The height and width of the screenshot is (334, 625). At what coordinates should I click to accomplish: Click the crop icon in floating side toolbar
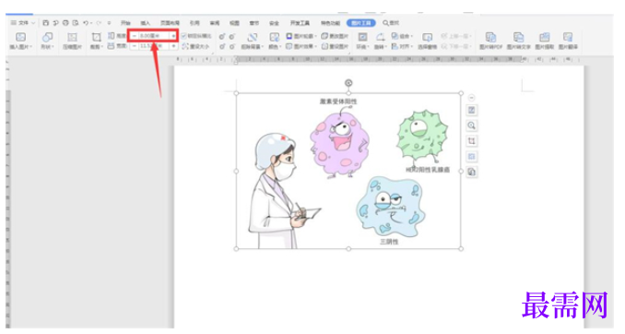click(472, 141)
